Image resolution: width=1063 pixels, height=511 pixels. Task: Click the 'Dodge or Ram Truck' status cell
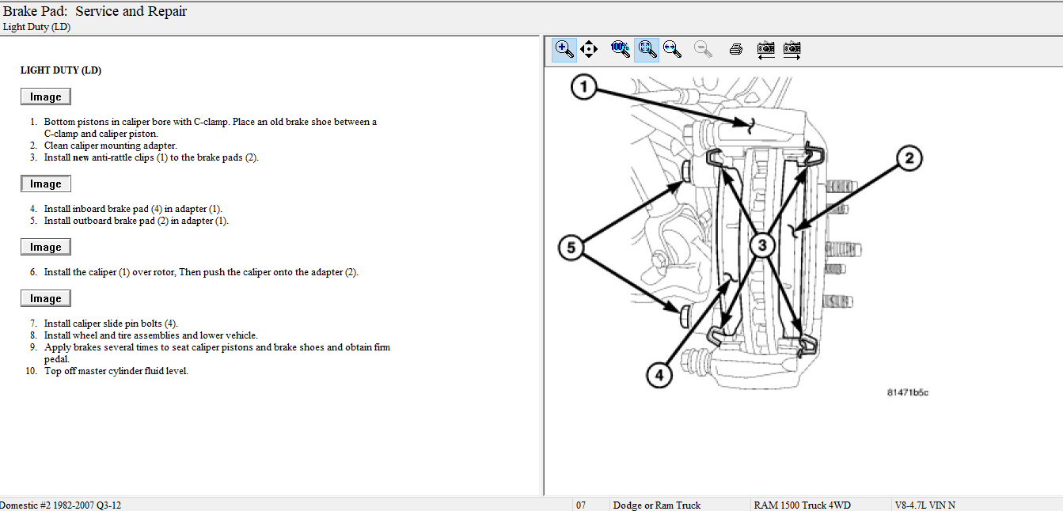point(656,505)
